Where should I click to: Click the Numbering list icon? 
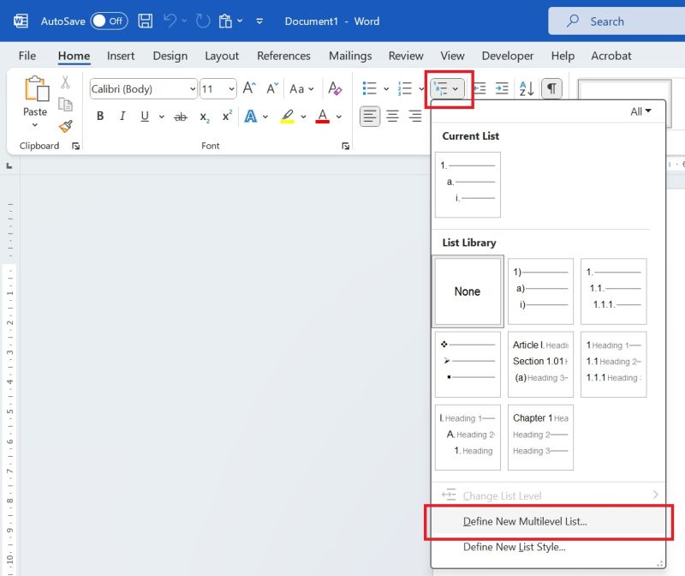(405, 88)
